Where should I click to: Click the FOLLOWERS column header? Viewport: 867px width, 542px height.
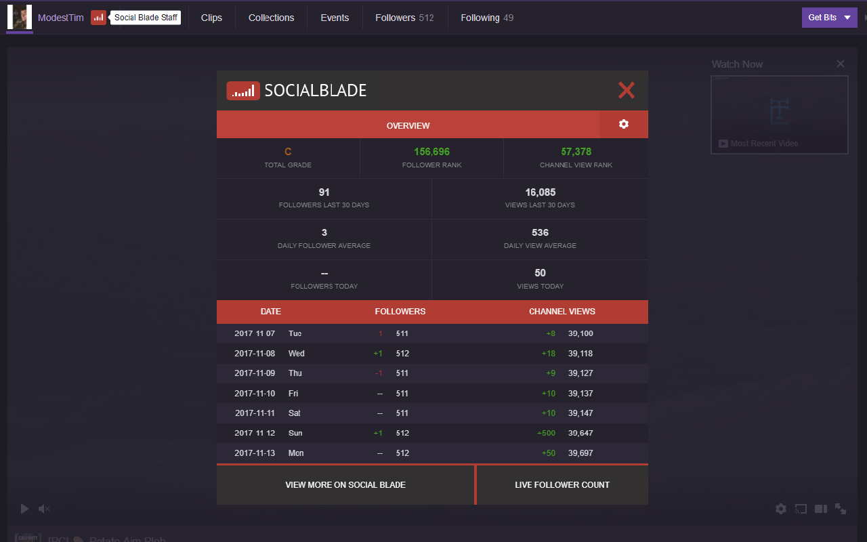(x=400, y=312)
